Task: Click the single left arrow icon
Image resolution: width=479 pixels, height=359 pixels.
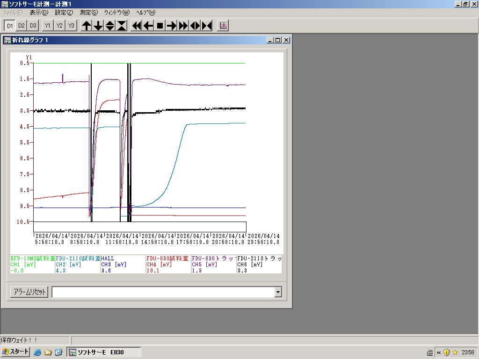Action: (x=148, y=26)
